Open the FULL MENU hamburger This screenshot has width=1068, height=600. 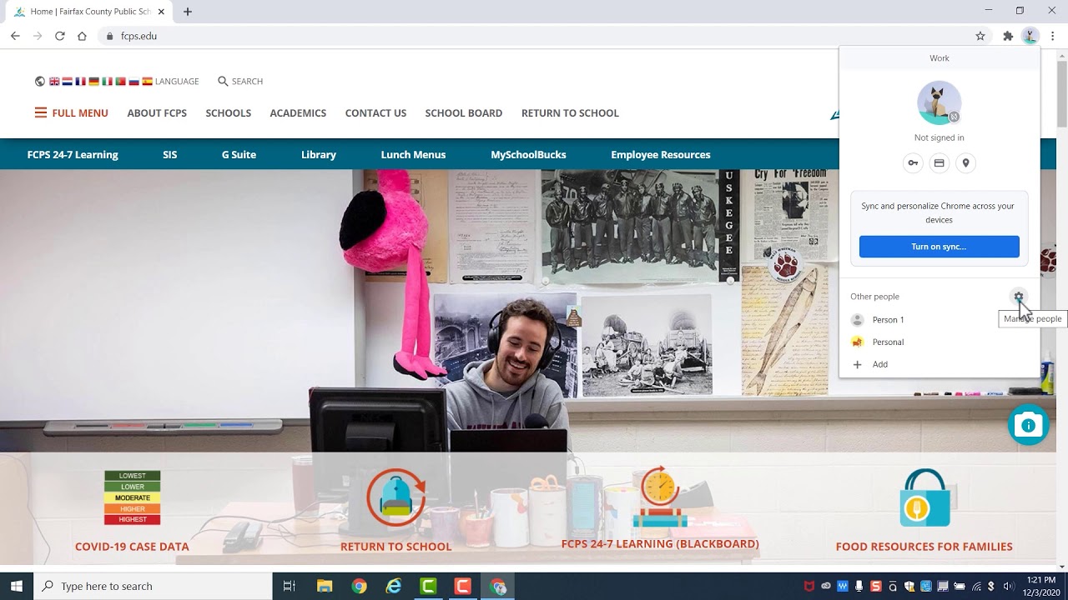click(x=71, y=113)
